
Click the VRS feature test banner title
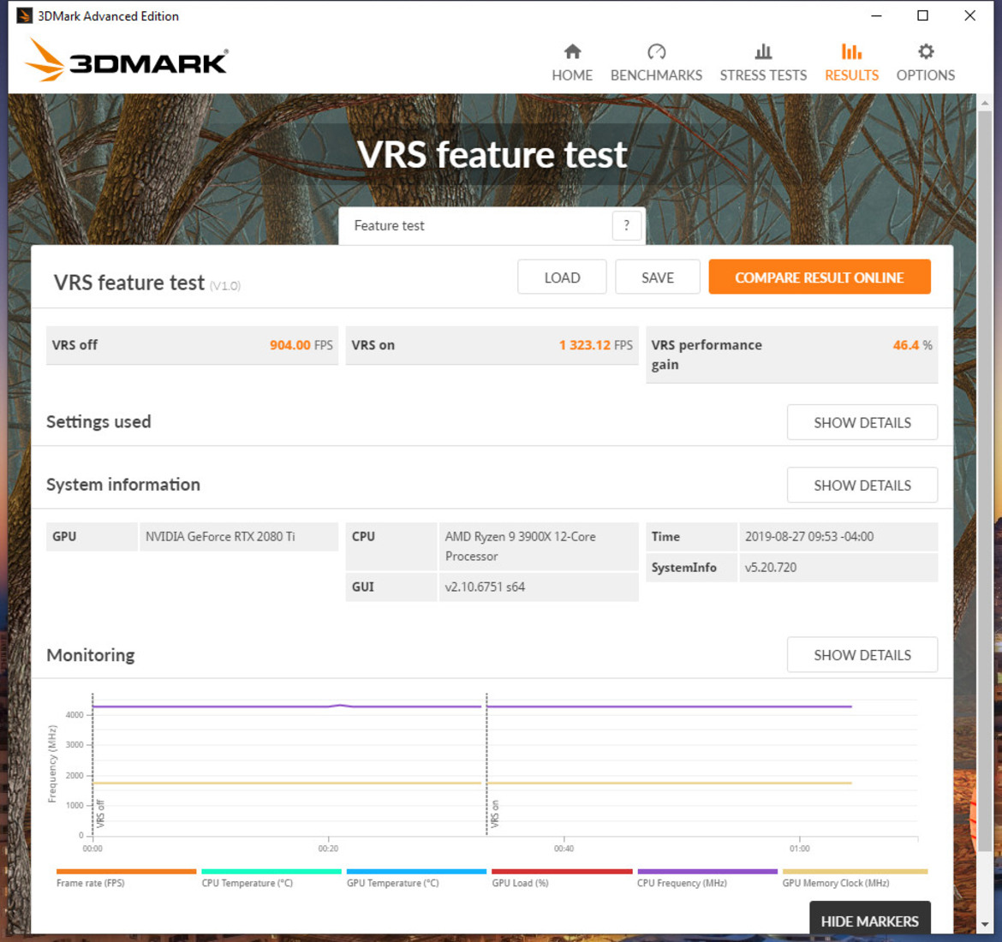click(492, 155)
